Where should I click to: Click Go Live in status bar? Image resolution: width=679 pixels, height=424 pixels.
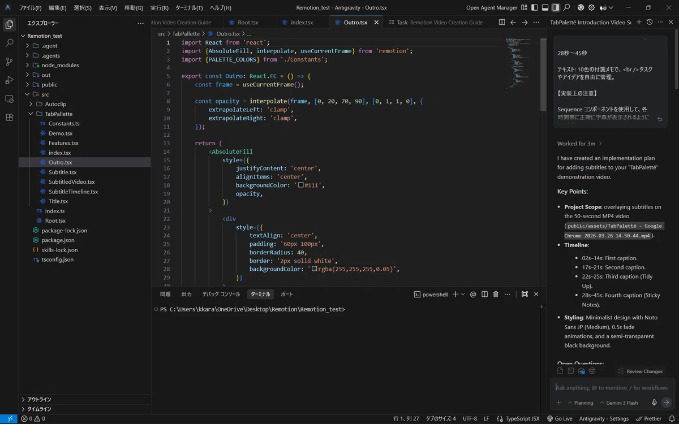point(559,419)
